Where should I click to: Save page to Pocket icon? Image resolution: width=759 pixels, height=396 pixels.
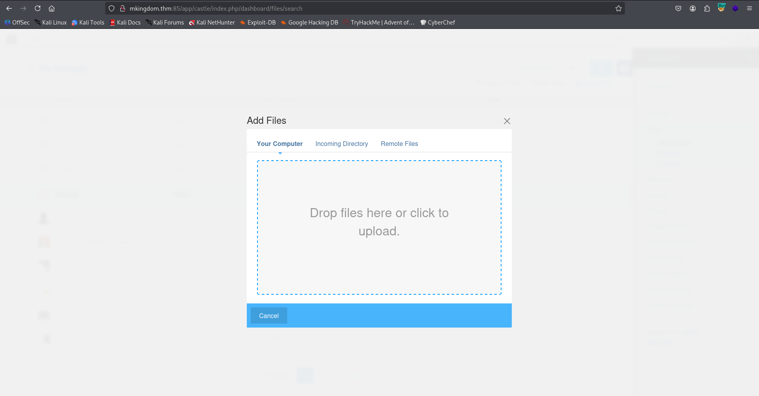pyautogui.click(x=678, y=8)
